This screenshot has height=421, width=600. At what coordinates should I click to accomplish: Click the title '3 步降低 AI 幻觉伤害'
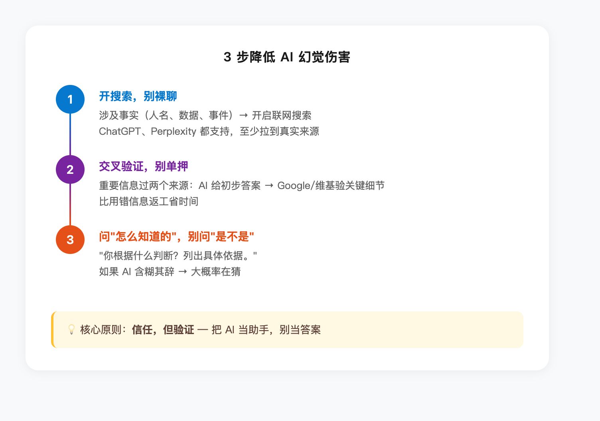click(287, 57)
